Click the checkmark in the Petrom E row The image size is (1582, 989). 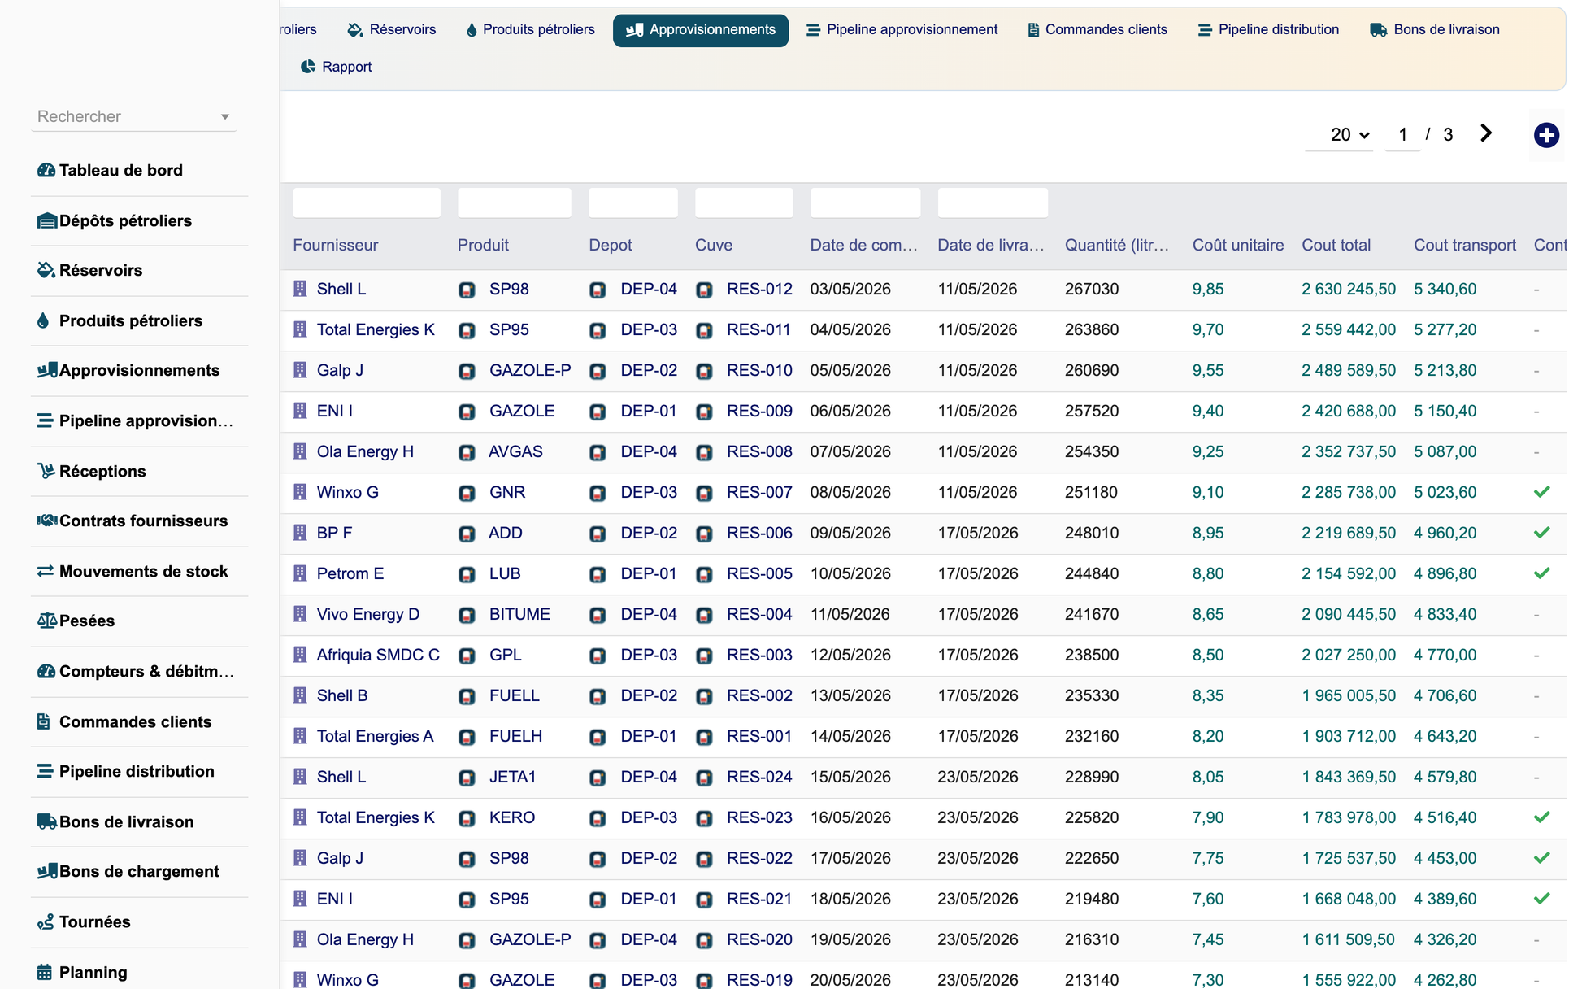click(1541, 573)
